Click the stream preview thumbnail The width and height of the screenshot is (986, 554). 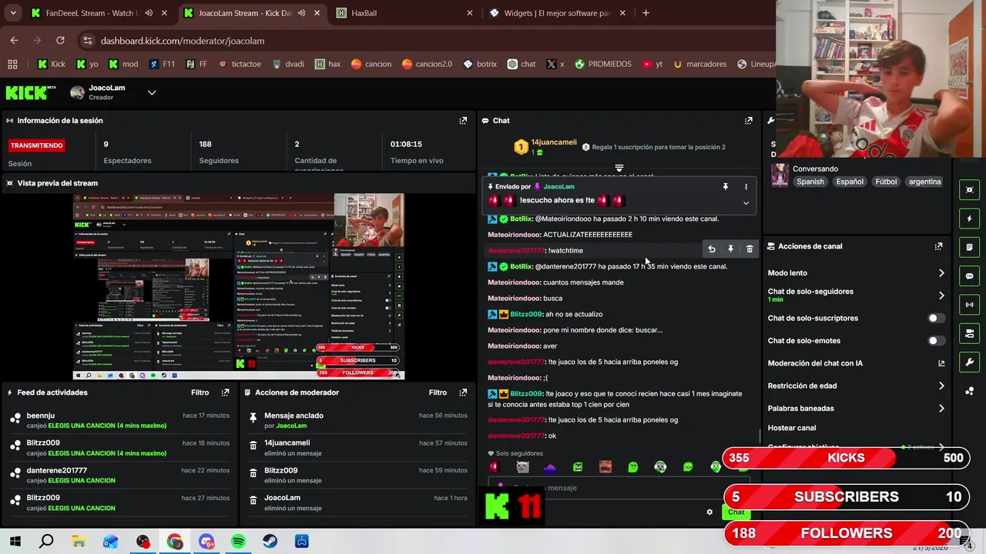[x=239, y=286]
